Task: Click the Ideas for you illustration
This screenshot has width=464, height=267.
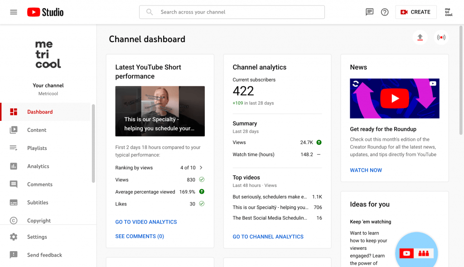Action: point(417,249)
